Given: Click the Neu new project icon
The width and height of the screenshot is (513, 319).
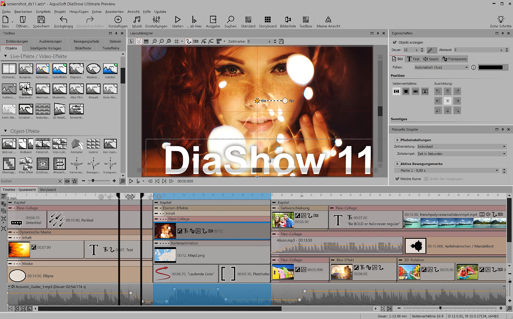Looking at the screenshot, I should (5, 20).
